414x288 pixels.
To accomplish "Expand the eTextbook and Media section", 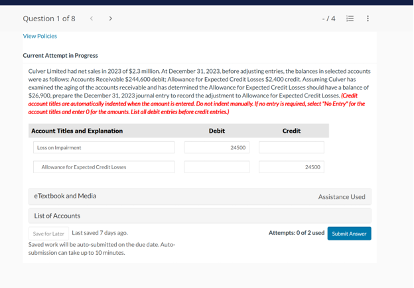I will pos(200,196).
